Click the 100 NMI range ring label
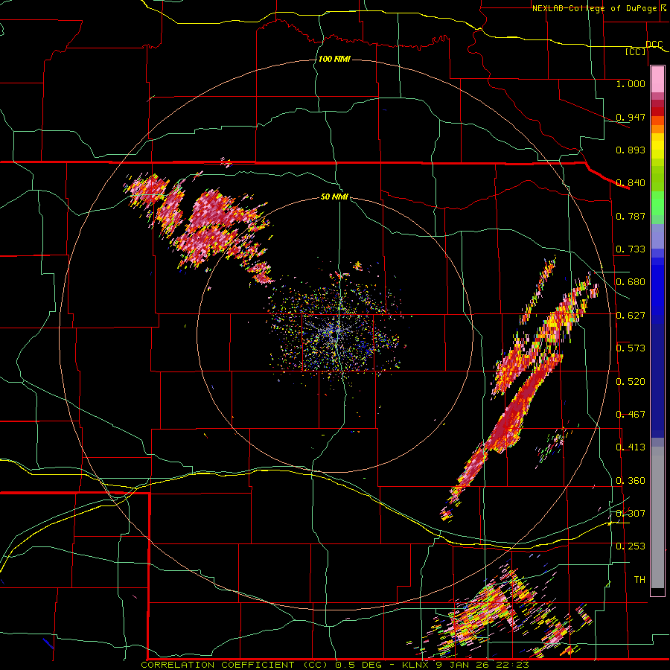 [x=334, y=59]
